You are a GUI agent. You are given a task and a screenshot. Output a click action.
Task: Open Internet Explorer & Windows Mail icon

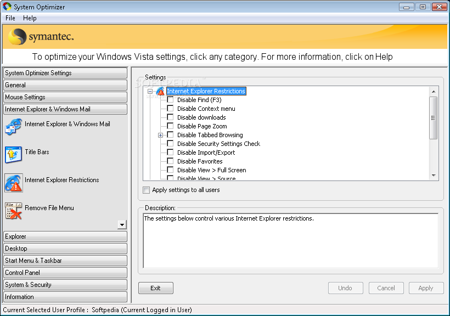[13, 127]
